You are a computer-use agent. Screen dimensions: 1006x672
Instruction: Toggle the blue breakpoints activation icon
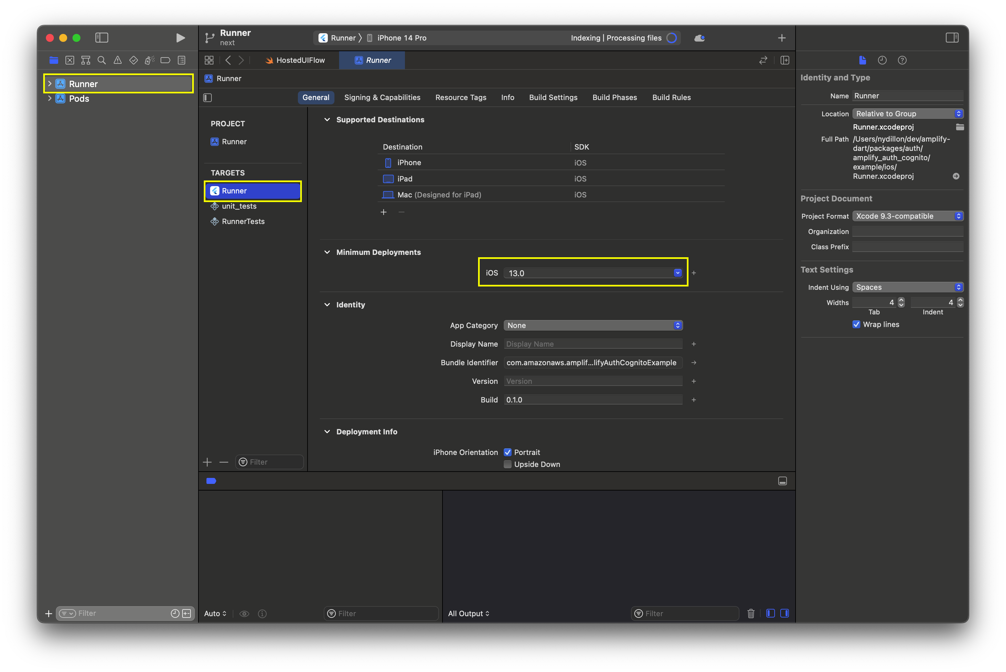pyautogui.click(x=211, y=481)
